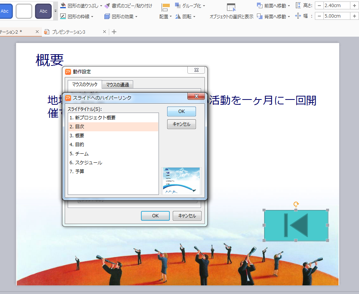Open the 回転 dropdown arrow

point(194,17)
